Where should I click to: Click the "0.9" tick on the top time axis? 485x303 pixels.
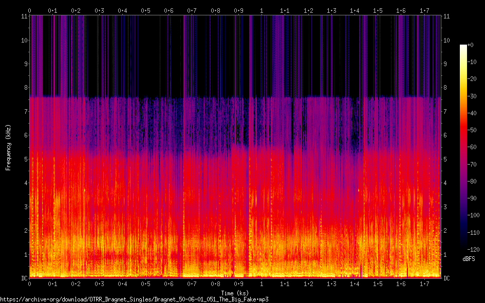pyautogui.click(x=238, y=10)
